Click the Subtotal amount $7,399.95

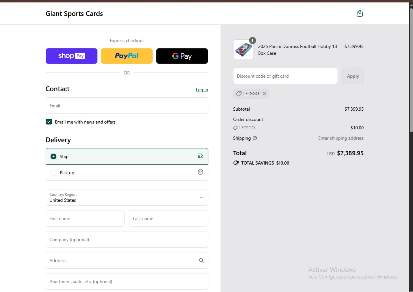(354, 109)
